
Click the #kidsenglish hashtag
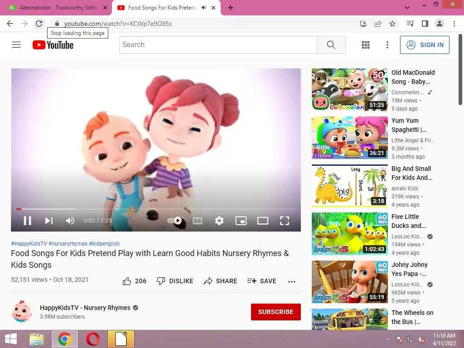[104, 243]
